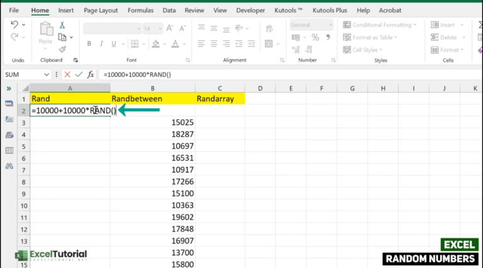Click the Undo arrow icon

pyautogui.click(x=15, y=25)
